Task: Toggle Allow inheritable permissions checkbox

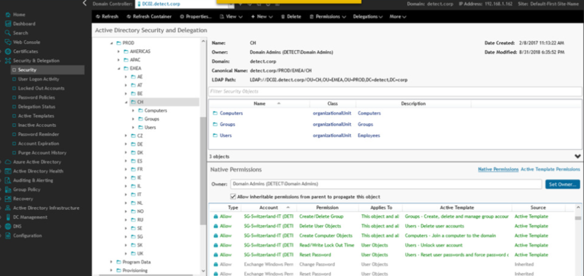Action: pyautogui.click(x=234, y=197)
